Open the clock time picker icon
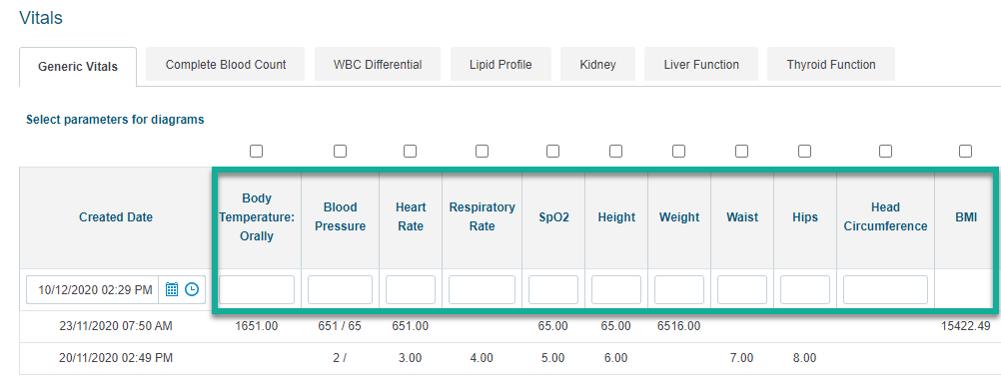1001x387 pixels. (x=192, y=289)
